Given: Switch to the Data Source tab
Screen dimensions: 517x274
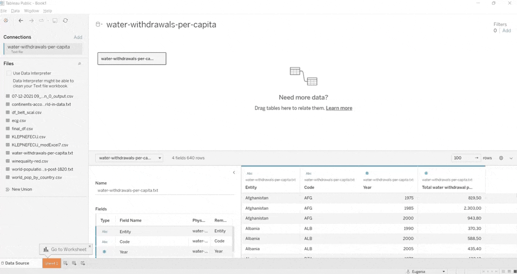Looking at the screenshot, I should (16, 263).
